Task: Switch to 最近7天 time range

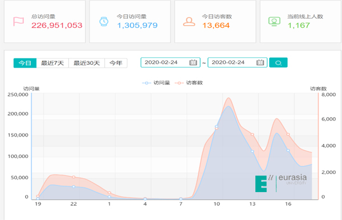Action: click(52, 63)
